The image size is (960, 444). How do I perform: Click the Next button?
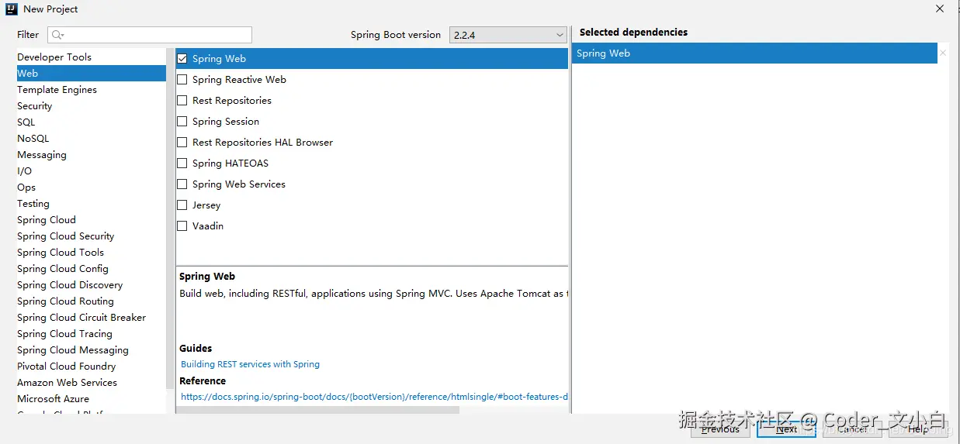point(786,429)
